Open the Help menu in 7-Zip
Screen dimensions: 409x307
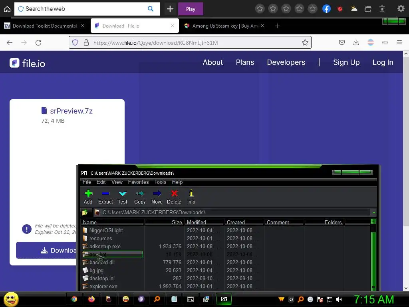click(177, 182)
